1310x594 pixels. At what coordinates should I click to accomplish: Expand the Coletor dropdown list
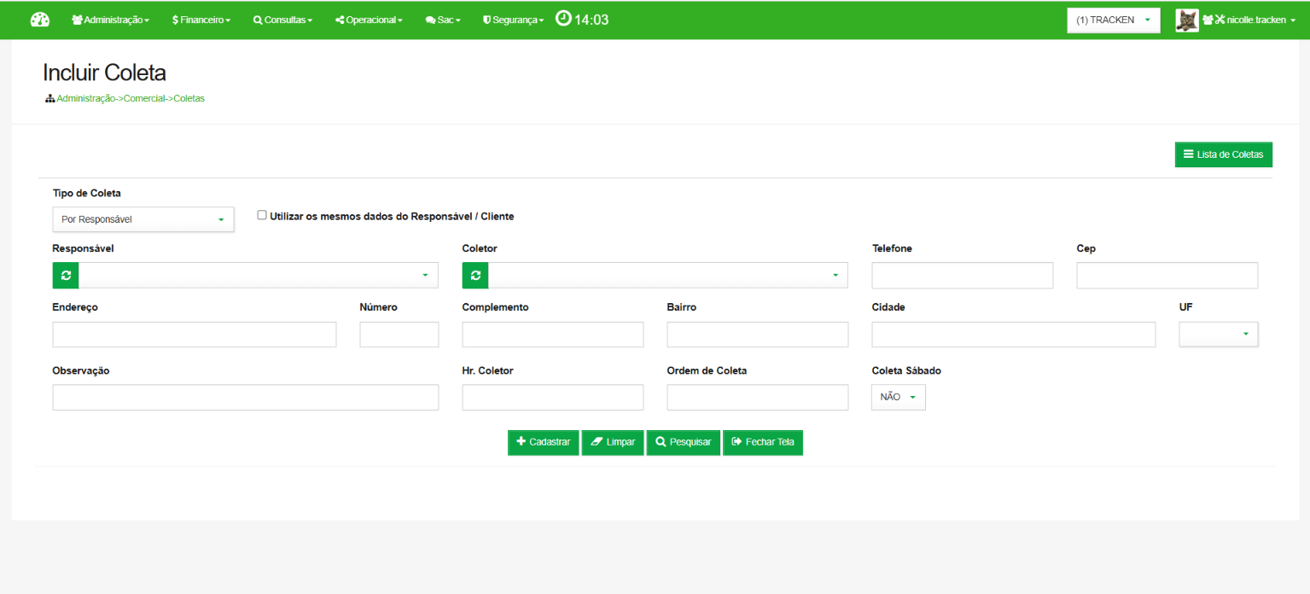click(x=668, y=275)
